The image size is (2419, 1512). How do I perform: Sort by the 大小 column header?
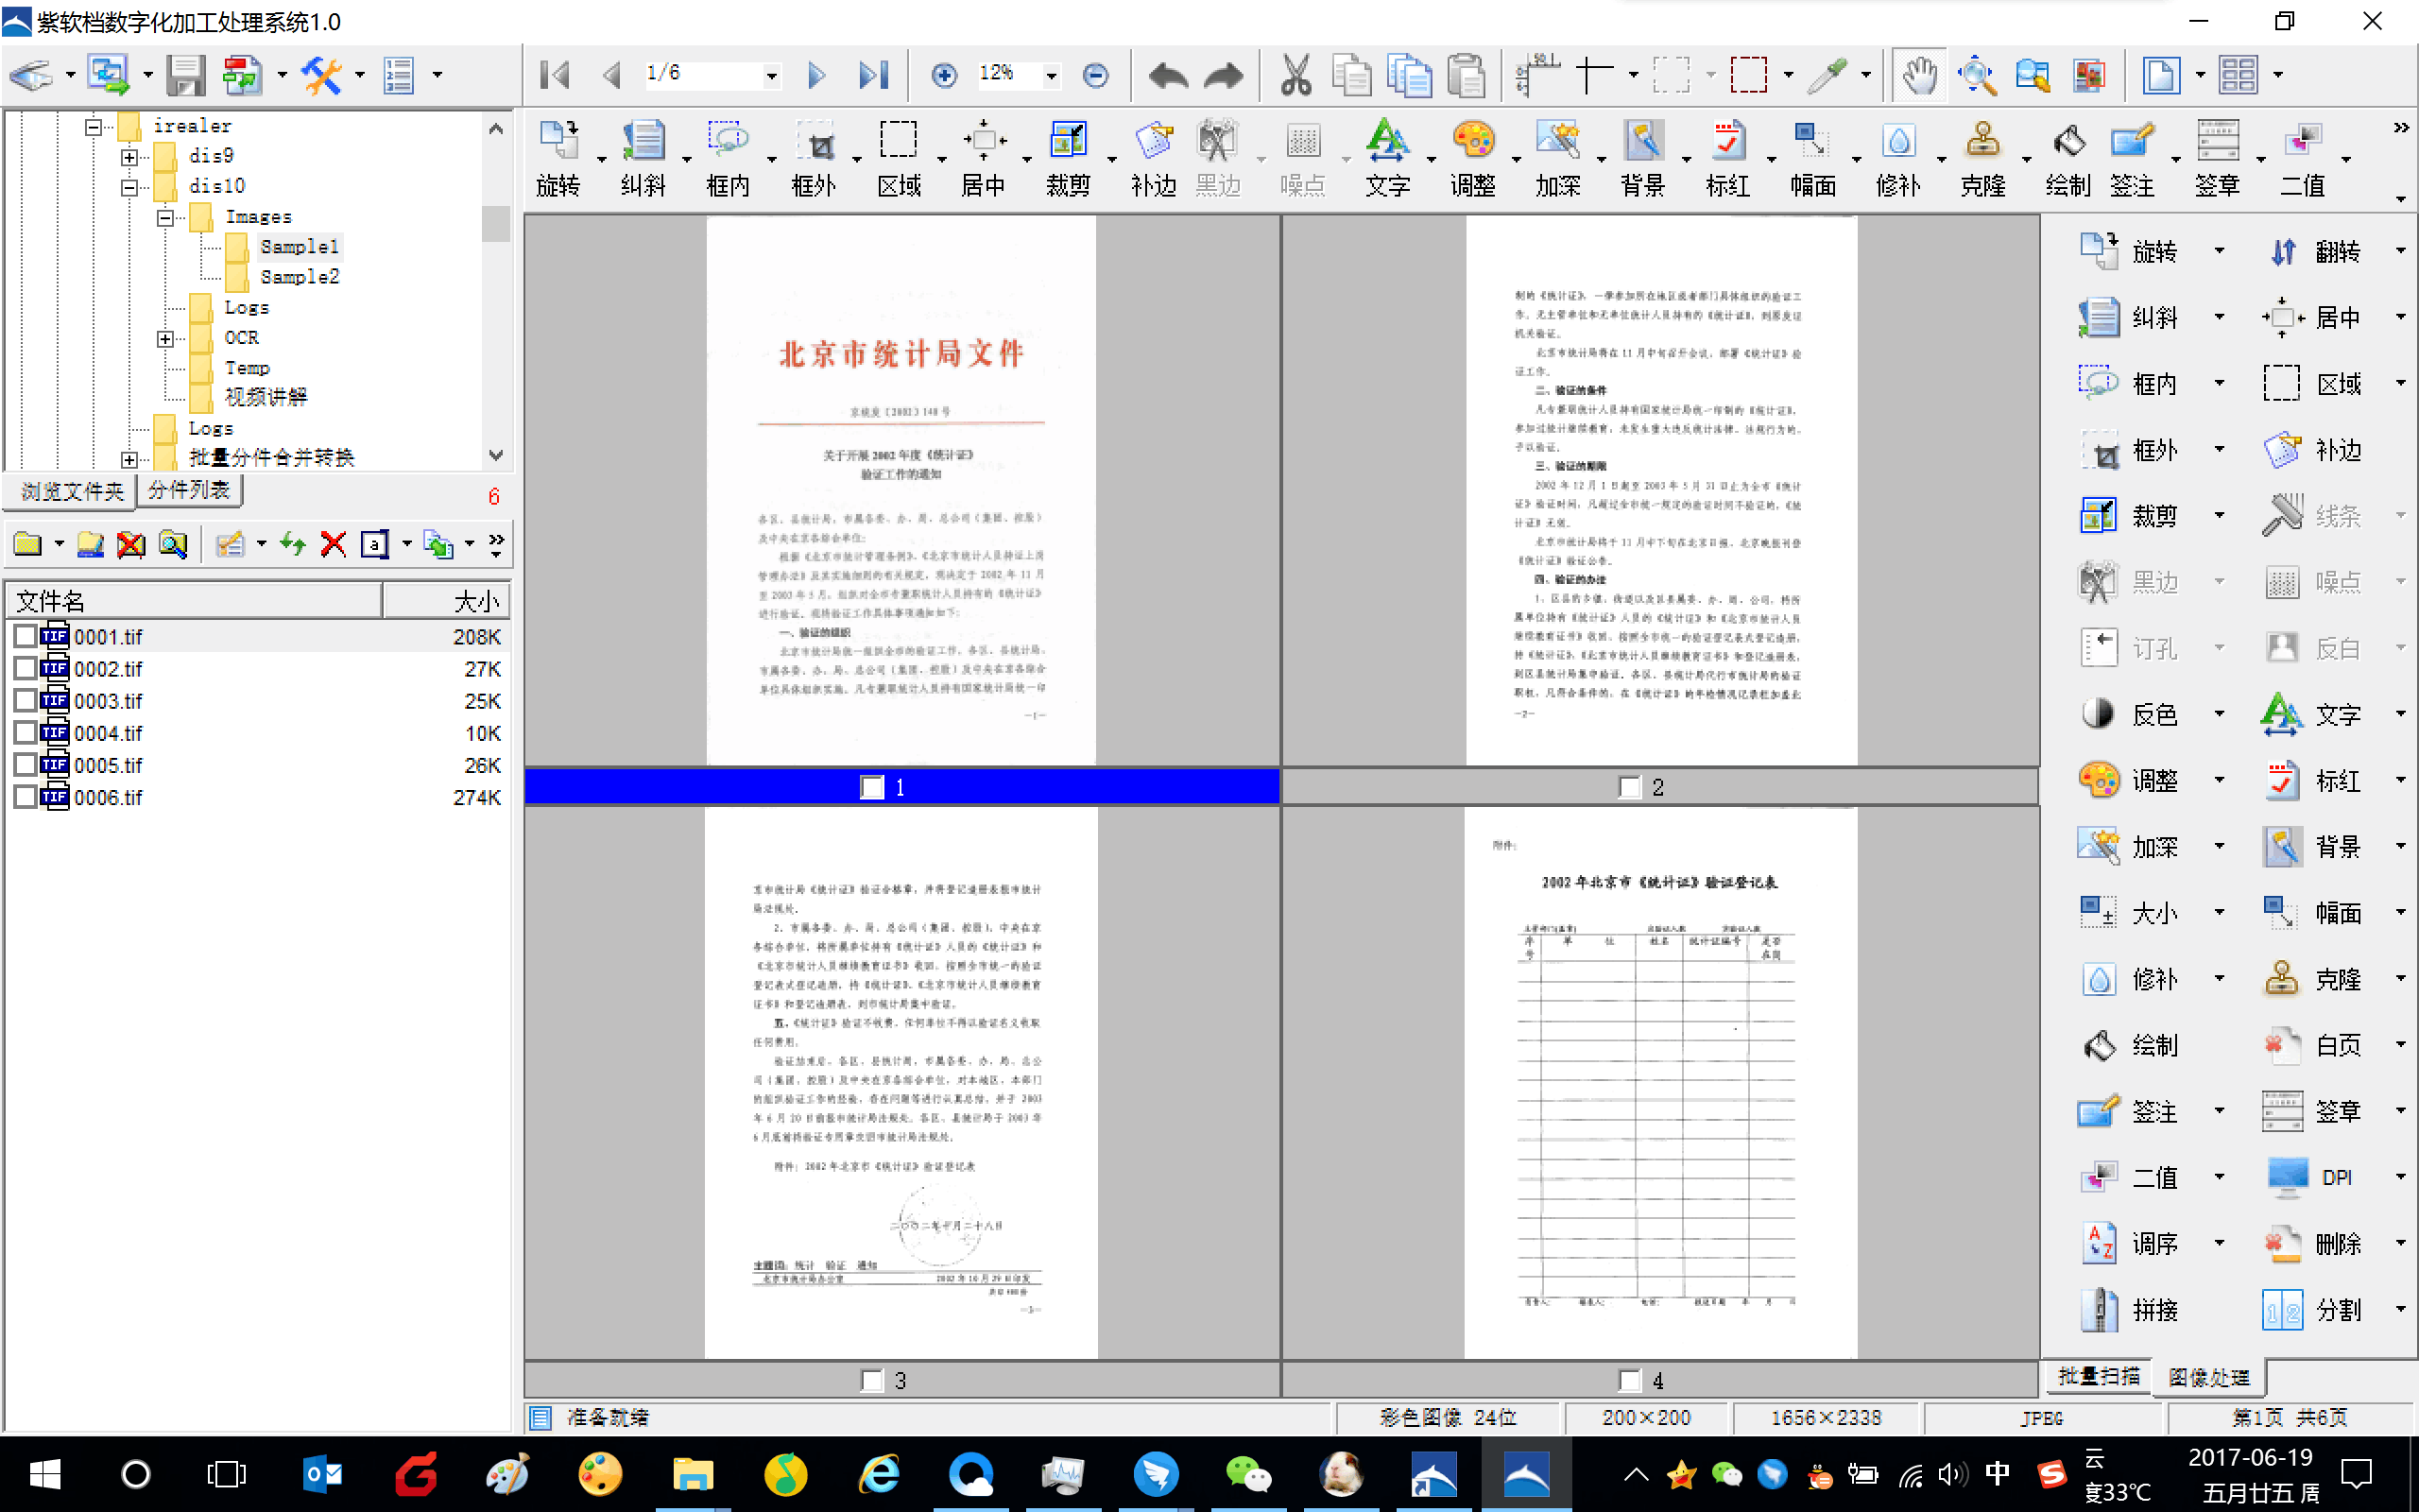tap(446, 600)
